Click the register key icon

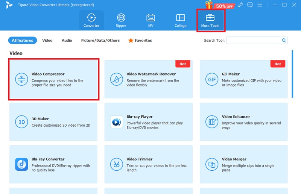(240, 5)
